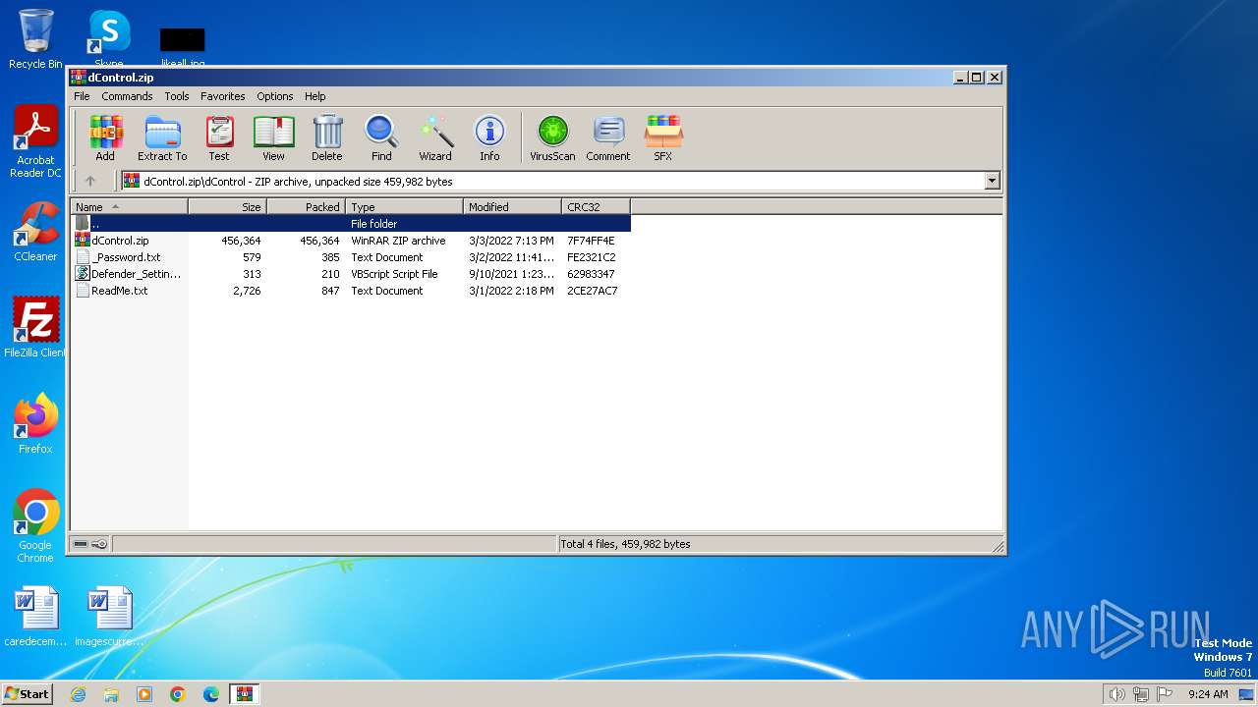1258x707 pixels.
Task: Open the Commands menu
Action: point(127,96)
